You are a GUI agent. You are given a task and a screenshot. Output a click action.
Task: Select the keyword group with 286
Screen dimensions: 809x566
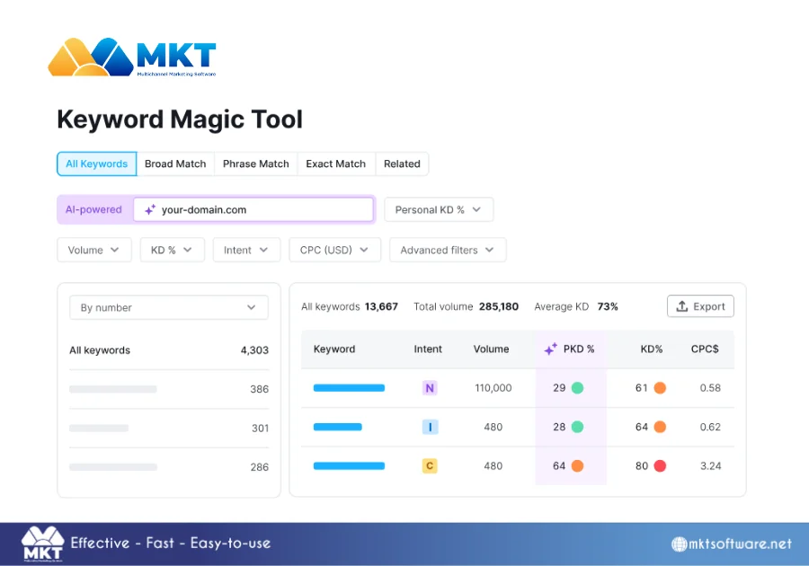click(169, 467)
